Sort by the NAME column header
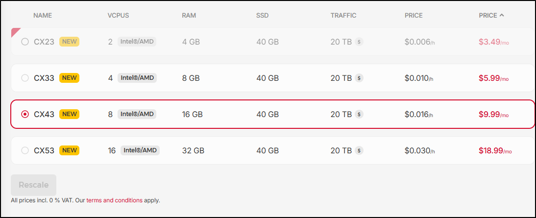Image resolution: width=536 pixels, height=218 pixels. point(43,15)
